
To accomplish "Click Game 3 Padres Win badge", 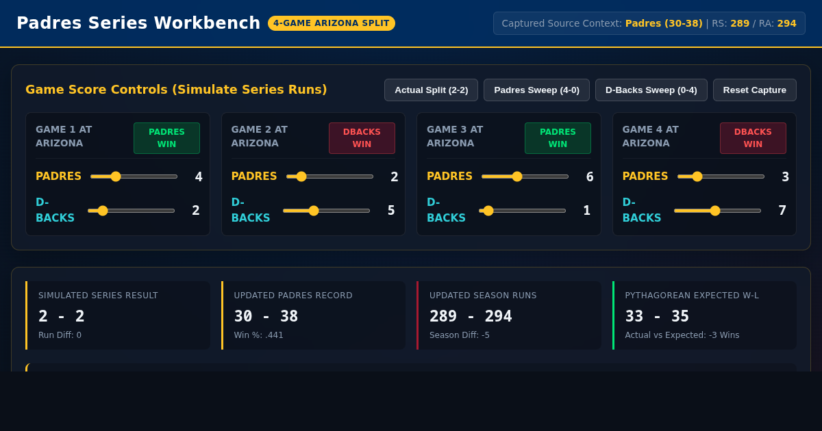I will point(558,138).
